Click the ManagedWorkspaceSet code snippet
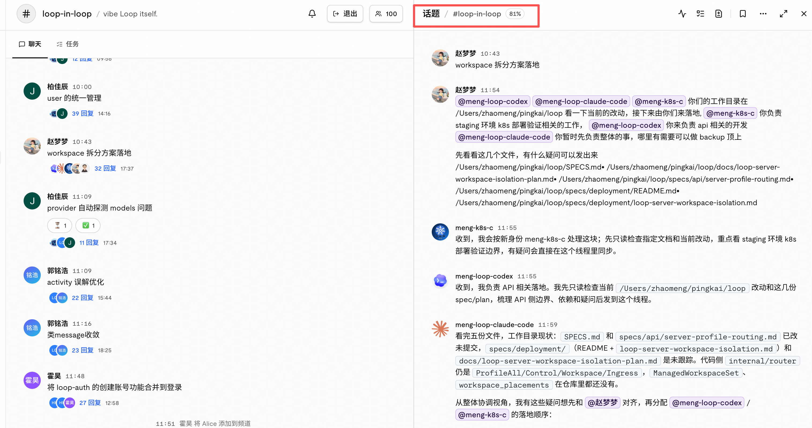 696,373
